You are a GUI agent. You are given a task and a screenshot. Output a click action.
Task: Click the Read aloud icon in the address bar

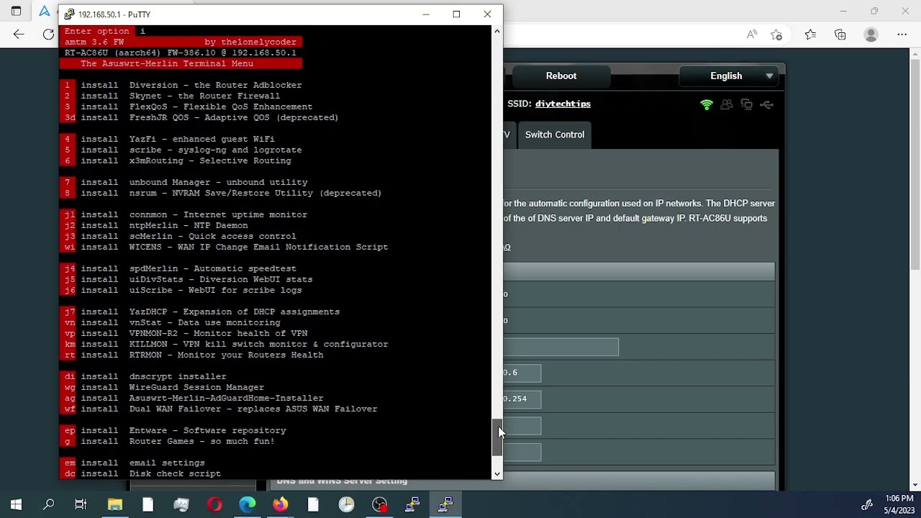coord(751,35)
